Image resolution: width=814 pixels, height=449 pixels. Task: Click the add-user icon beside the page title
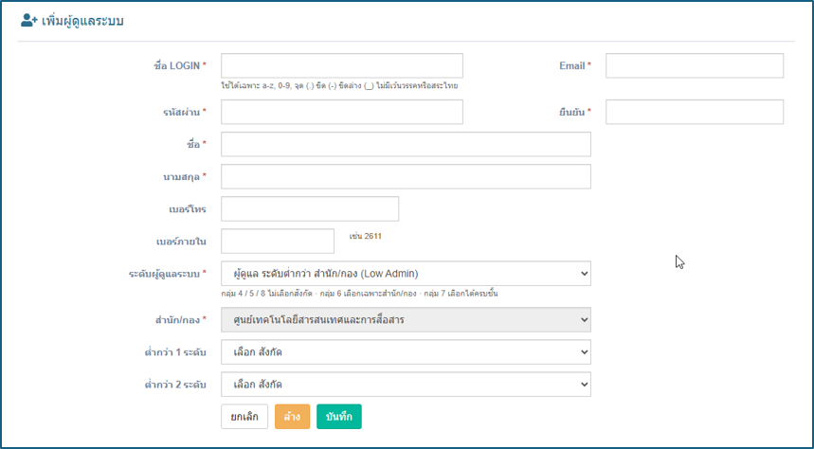coord(28,21)
